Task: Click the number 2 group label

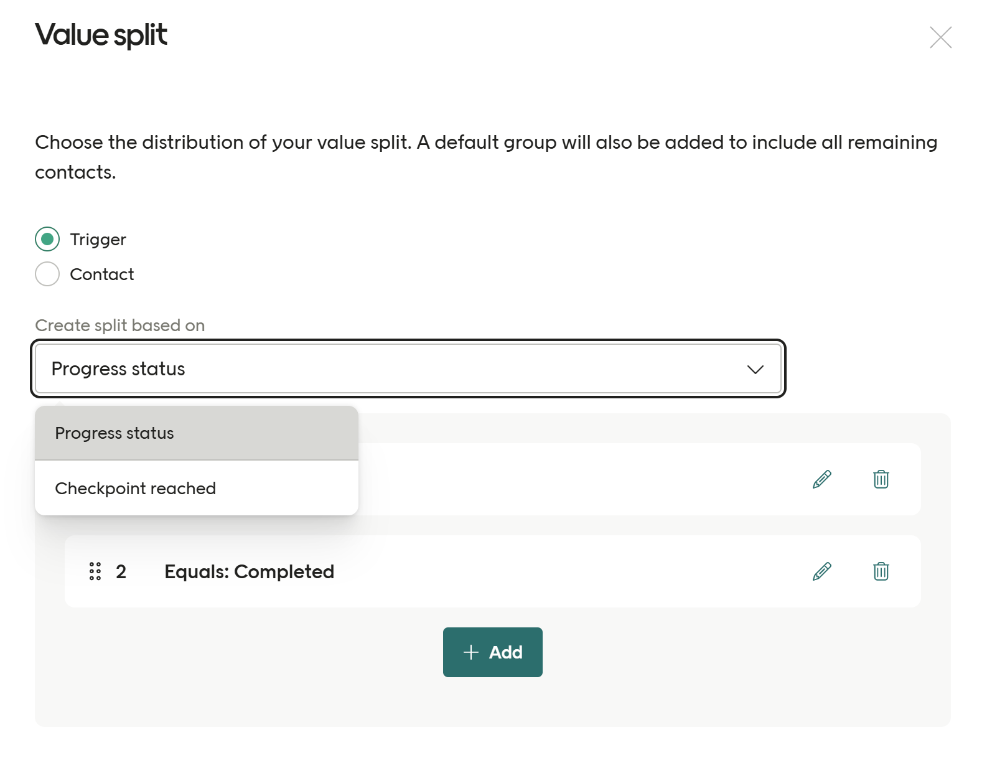Action: coord(121,571)
